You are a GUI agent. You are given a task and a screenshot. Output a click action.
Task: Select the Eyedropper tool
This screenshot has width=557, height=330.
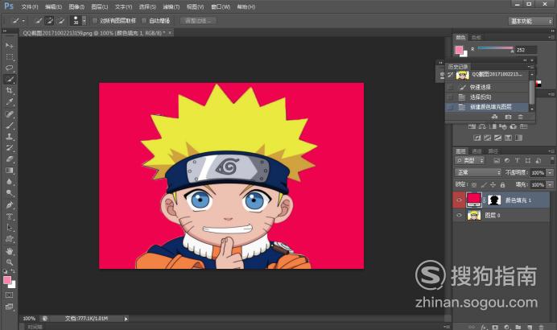point(9,102)
